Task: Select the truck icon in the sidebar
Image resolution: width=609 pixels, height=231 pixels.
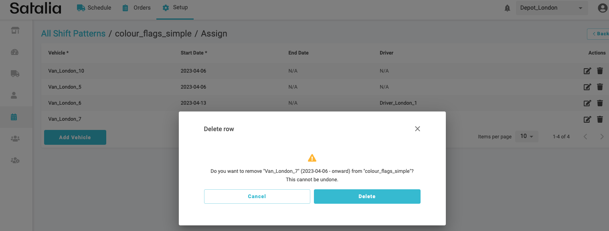Action: (15, 74)
